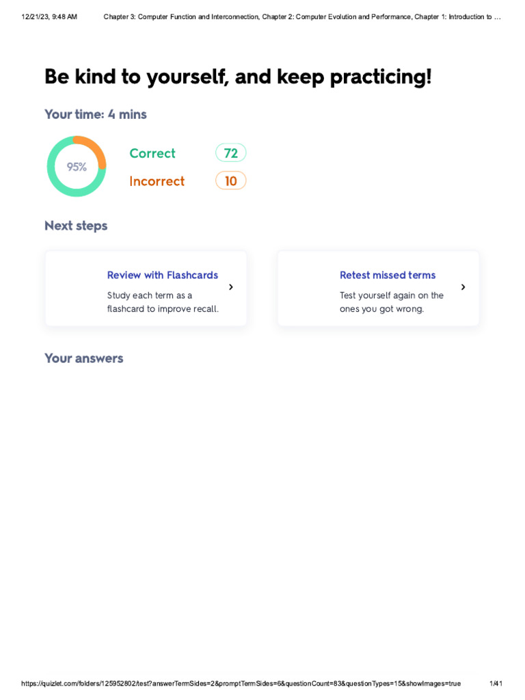This screenshot has height=700, width=525.
Task: Click the Chapter 3 document title in header
Action: [x=301, y=16]
